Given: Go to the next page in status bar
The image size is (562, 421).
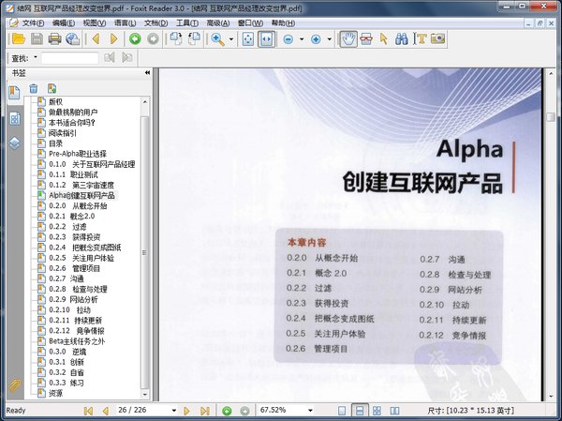Looking at the screenshot, I should point(187,411).
